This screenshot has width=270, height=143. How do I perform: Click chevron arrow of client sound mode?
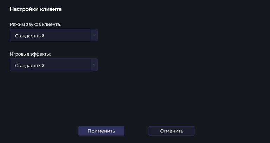pyautogui.click(x=93, y=35)
